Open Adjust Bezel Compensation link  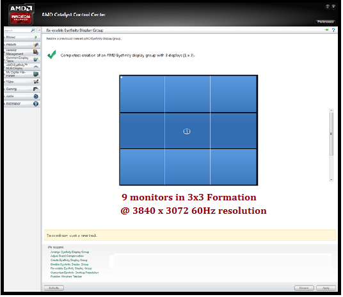(67, 256)
